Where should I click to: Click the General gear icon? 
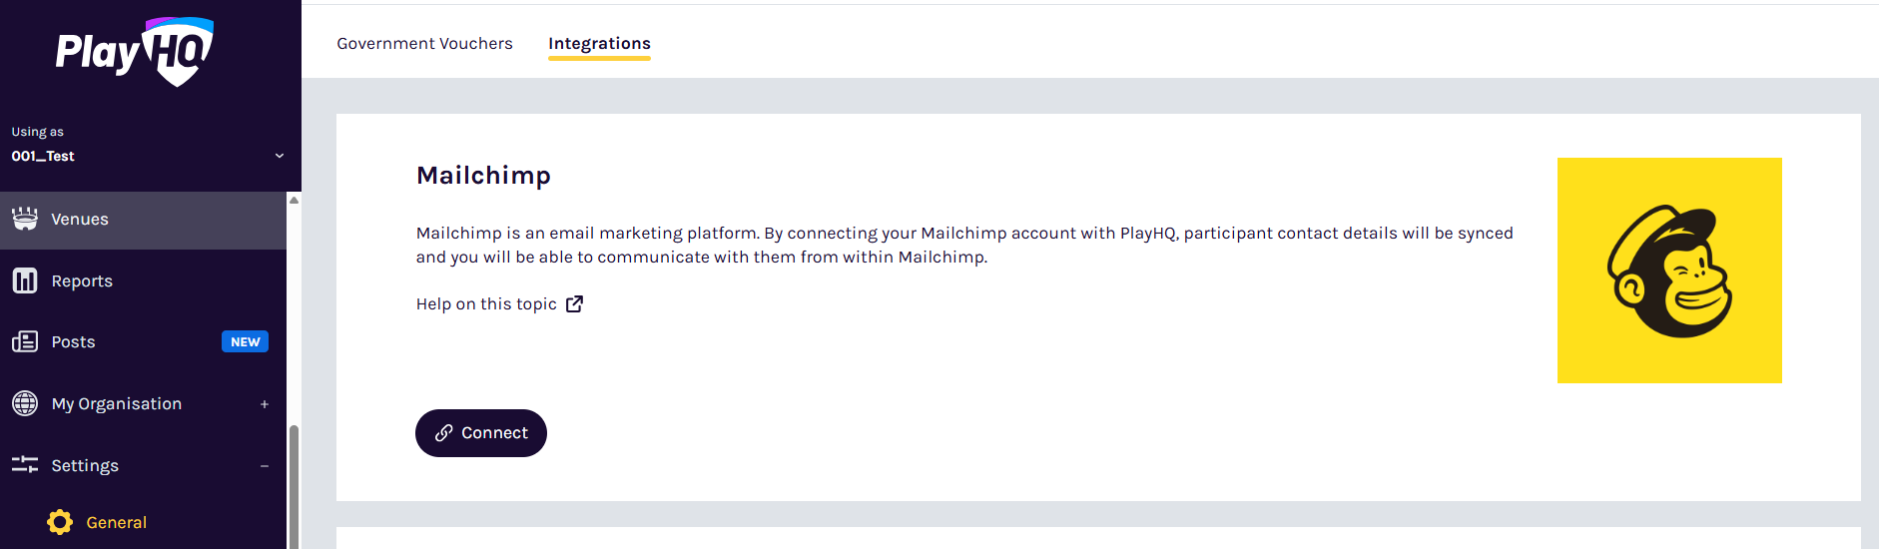(x=60, y=522)
